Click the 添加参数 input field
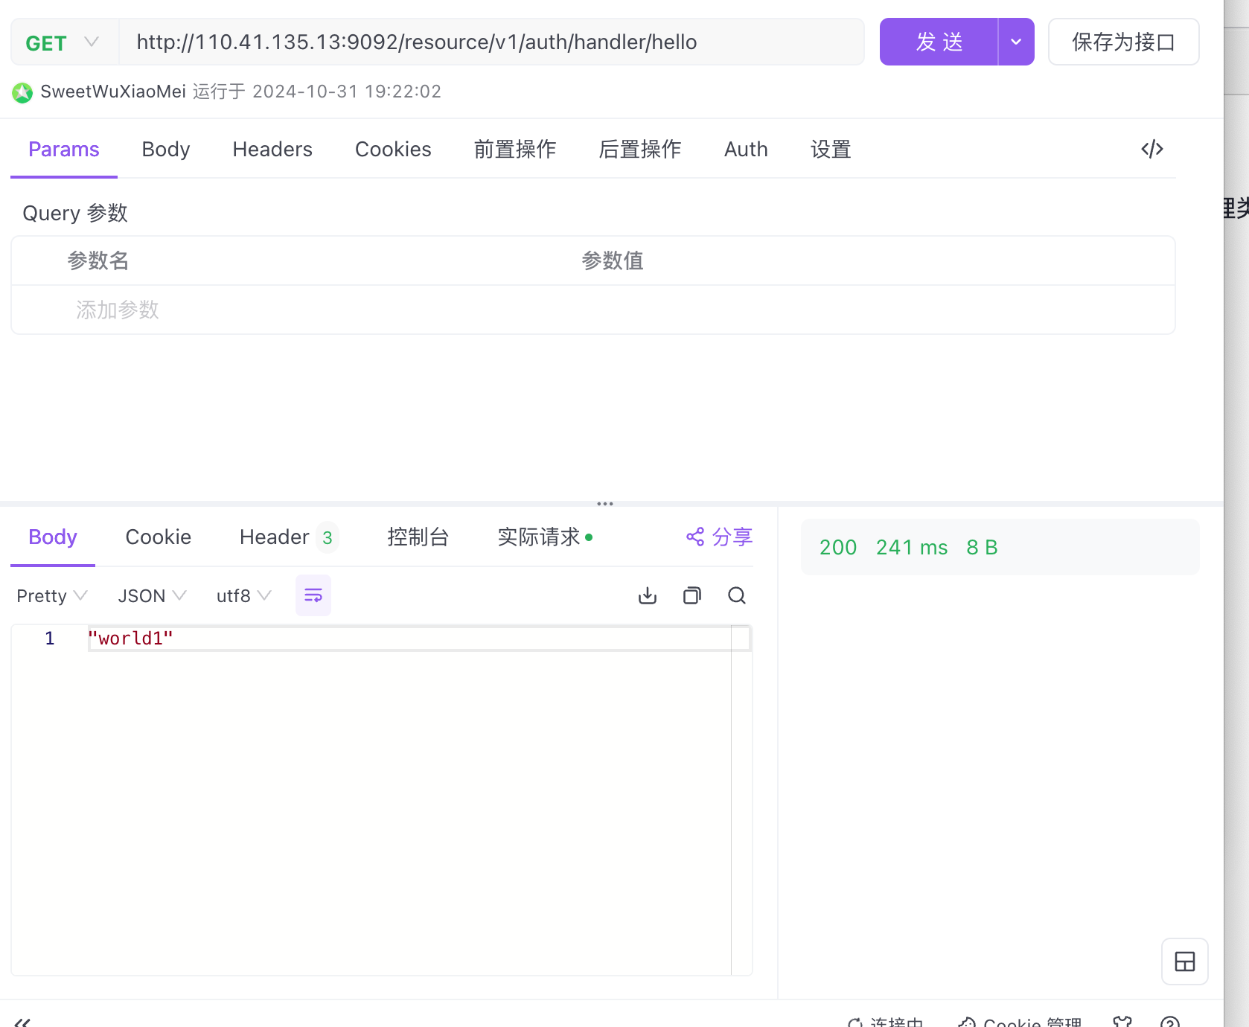The width and height of the screenshot is (1249, 1027). 118,310
